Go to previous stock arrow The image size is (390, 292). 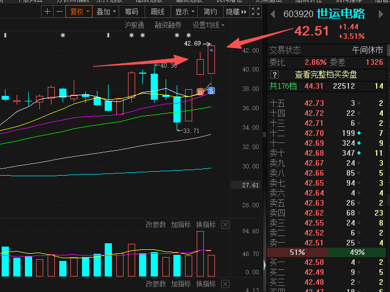[273, 14]
